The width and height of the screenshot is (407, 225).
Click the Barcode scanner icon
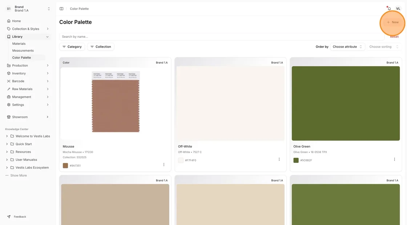pyautogui.click(x=9, y=81)
